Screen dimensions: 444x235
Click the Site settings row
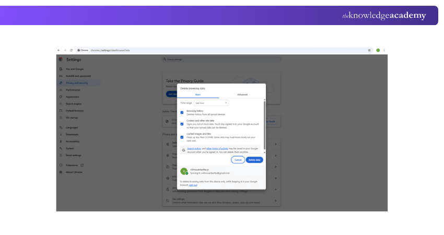click(x=221, y=201)
